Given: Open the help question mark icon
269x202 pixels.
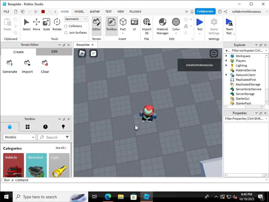Looking at the screenshot, I should (x=220, y=12).
